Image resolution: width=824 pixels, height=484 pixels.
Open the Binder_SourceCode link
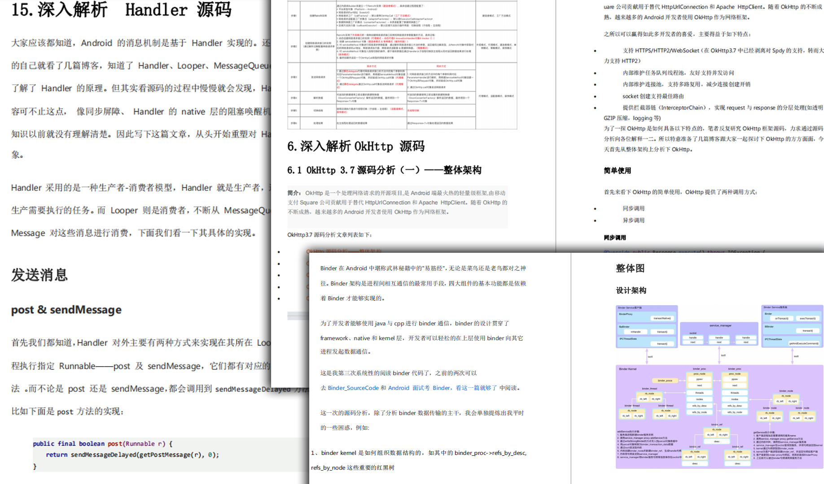[x=353, y=388]
